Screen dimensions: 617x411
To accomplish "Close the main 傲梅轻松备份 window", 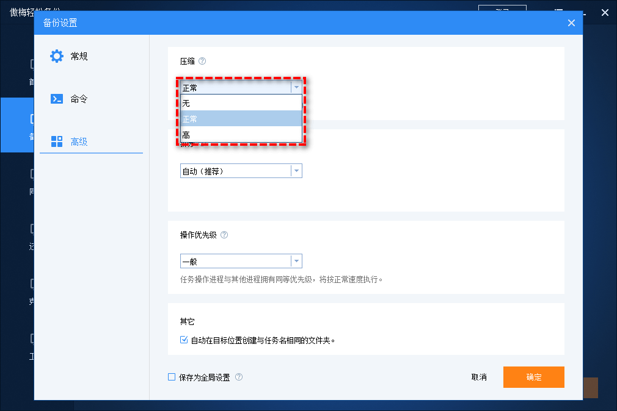I will coord(605,13).
